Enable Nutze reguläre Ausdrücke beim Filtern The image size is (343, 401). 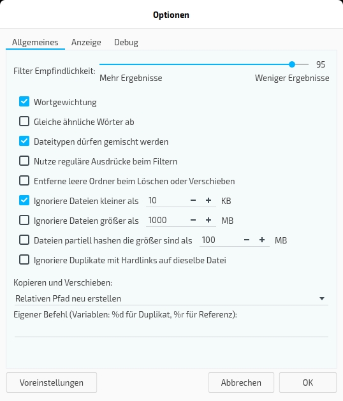[24, 161]
